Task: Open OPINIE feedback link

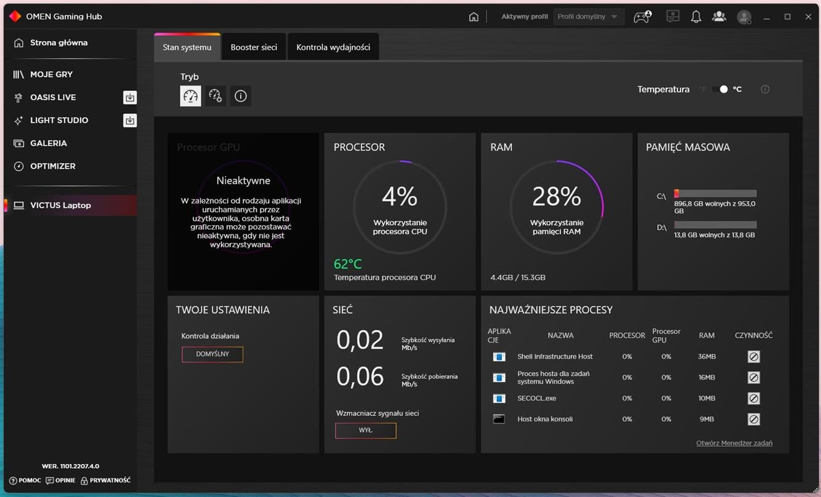Action: (x=60, y=480)
